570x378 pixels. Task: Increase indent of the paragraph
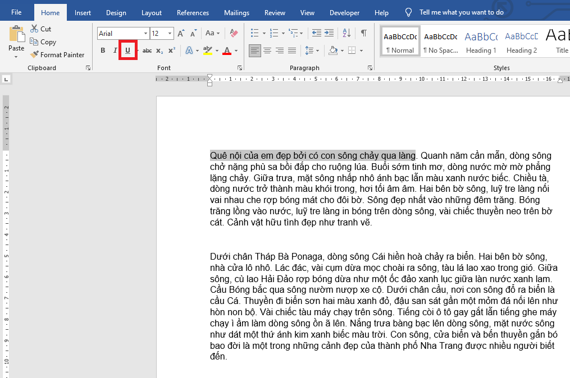coord(329,34)
